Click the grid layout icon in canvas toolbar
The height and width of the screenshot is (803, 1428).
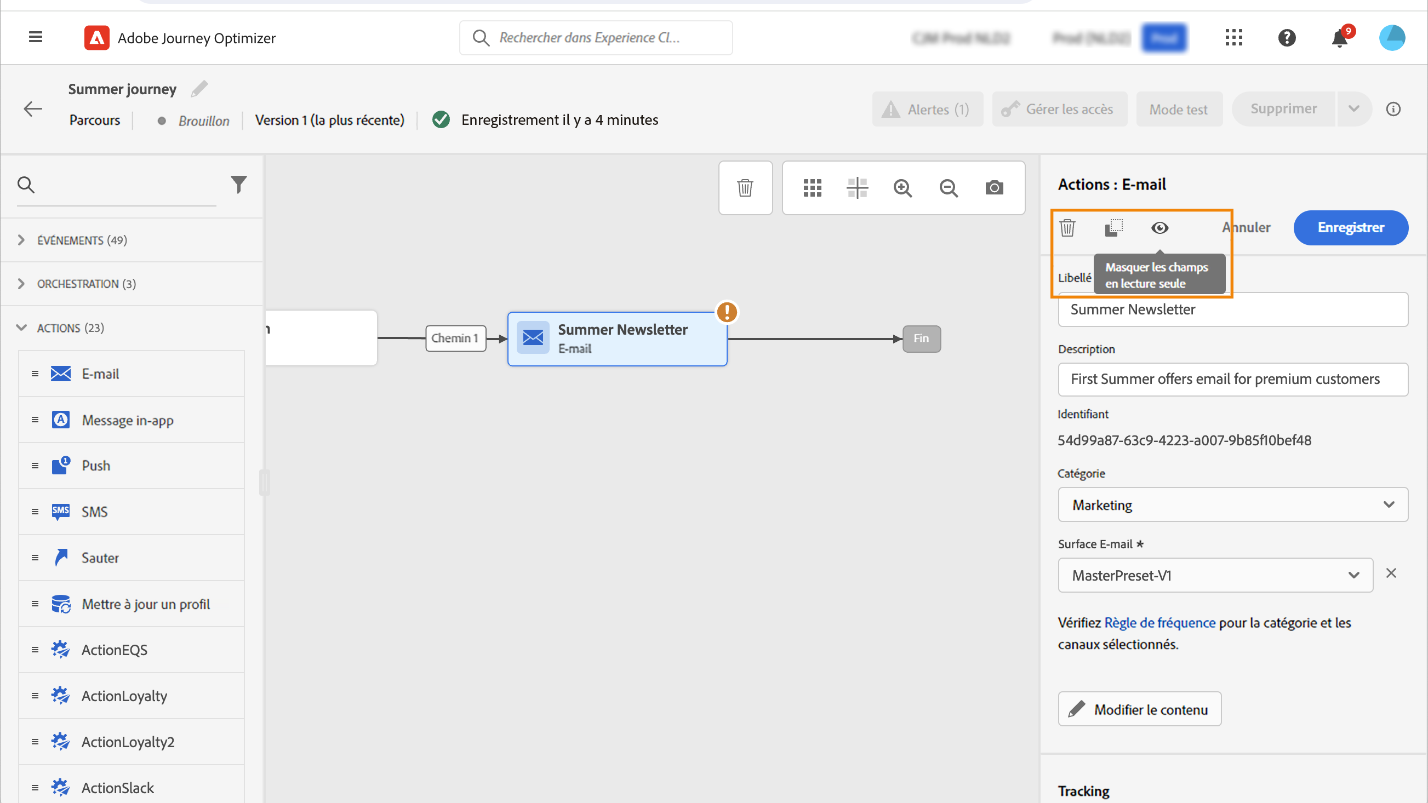coord(812,188)
